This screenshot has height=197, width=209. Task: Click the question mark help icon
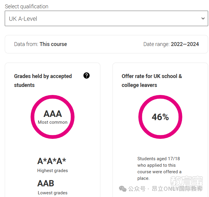coord(86,76)
